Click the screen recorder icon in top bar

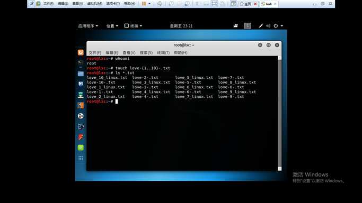coord(235,26)
